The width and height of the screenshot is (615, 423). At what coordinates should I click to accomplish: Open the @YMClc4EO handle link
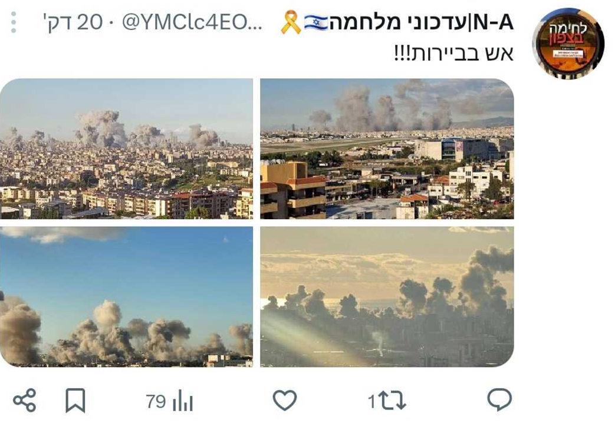(192, 22)
